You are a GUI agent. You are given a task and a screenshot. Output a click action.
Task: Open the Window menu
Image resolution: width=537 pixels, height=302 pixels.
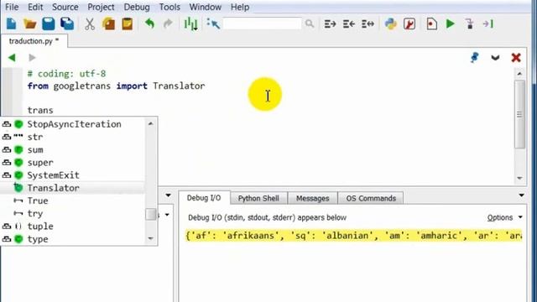pyautogui.click(x=206, y=7)
